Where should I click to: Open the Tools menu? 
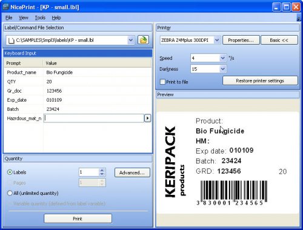(40, 18)
